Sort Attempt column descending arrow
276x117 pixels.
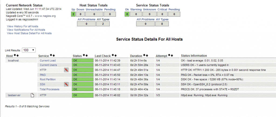click(172, 56)
